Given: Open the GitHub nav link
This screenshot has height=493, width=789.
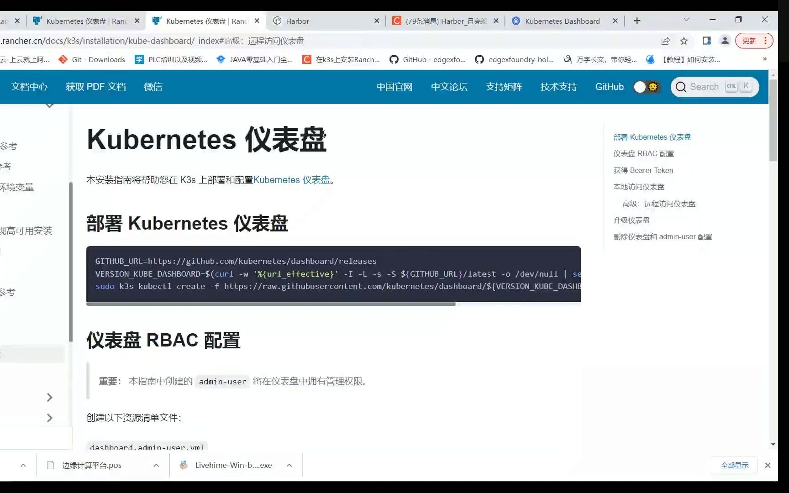Looking at the screenshot, I should click(x=609, y=87).
